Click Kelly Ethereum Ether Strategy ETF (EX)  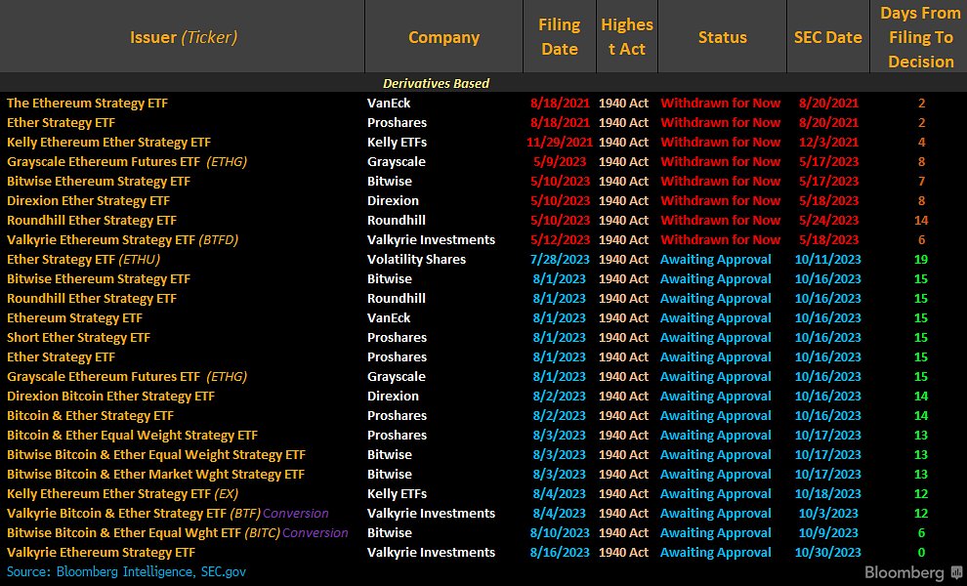(x=122, y=494)
